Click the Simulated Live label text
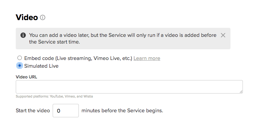The height and width of the screenshot is (123, 263). pyautogui.click(x=41, y=66)
